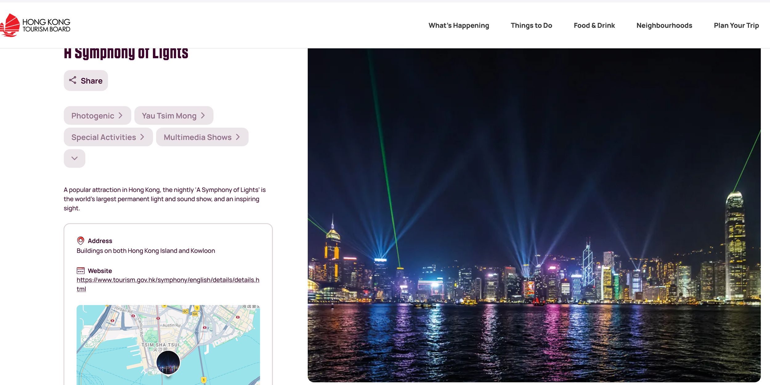Viewport: 770px width, 385px height.
Task: Click the yellow route 1 marker on map
Action: (203, 380)
